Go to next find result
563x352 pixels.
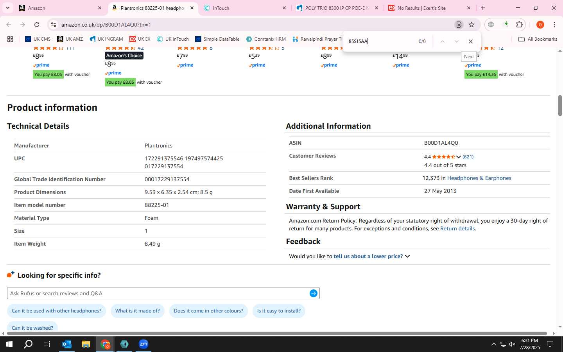456,41
